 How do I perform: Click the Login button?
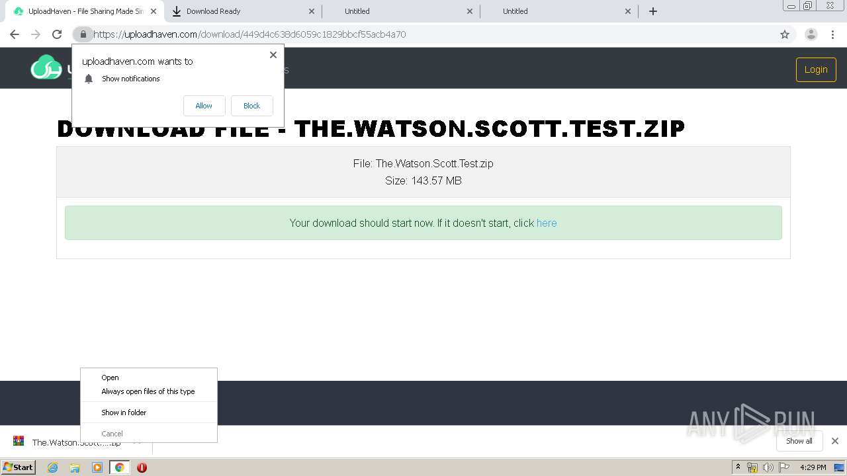coord(816,69)
